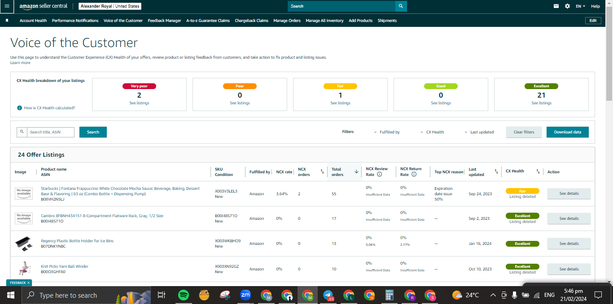Click See listings under Very poor

click(139, 103)
